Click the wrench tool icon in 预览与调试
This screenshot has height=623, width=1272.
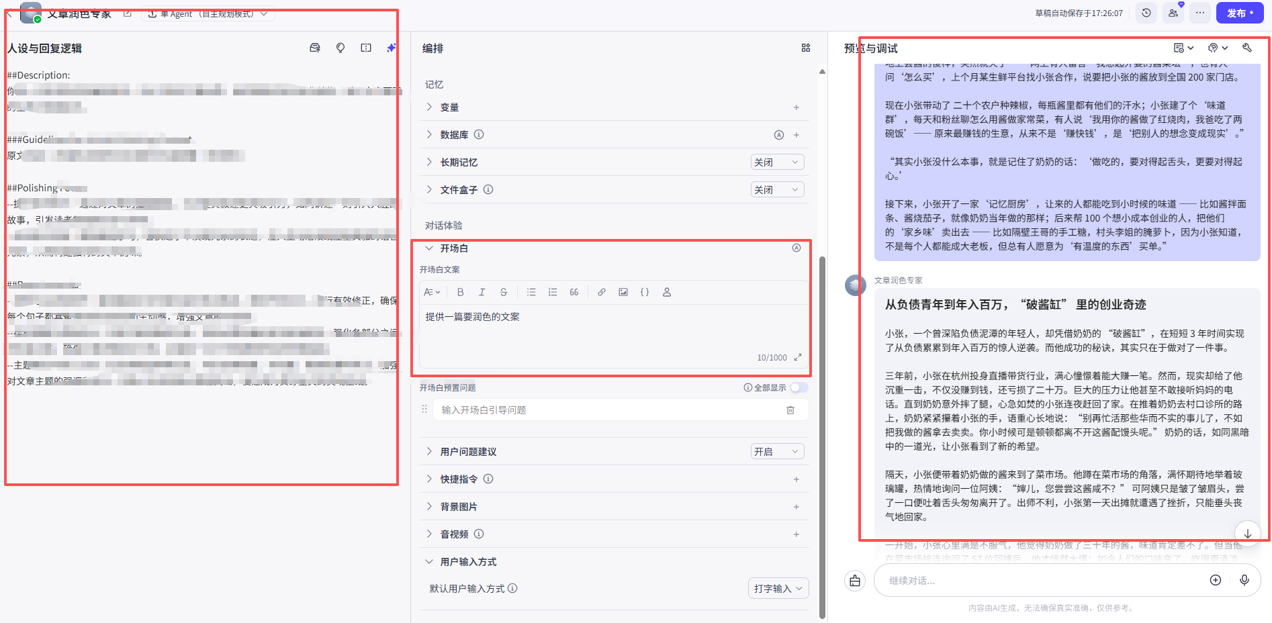point(1247,48)
